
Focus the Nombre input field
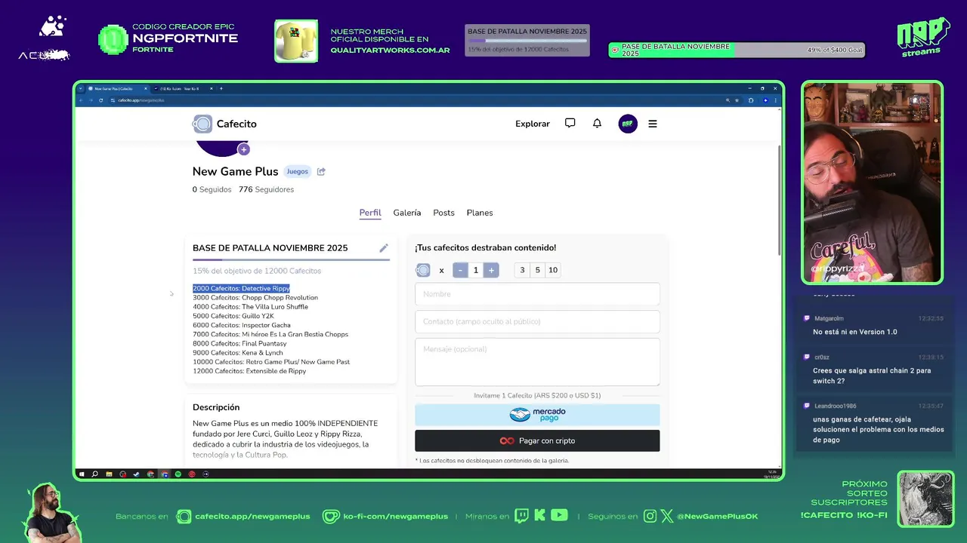pos(537,294)
